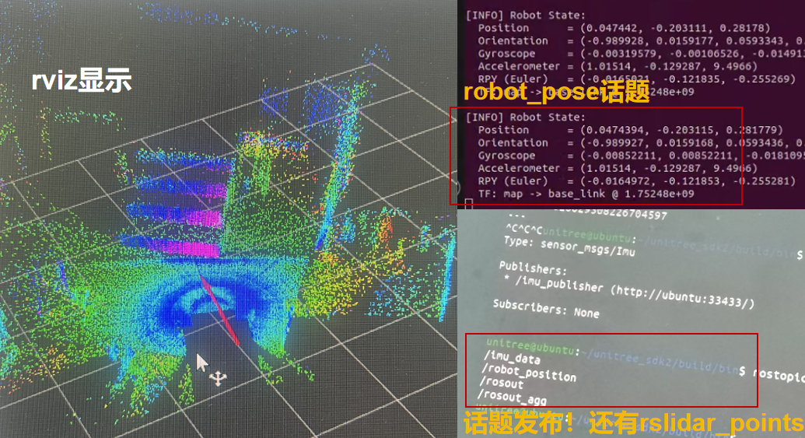The height and width of the screenshot is (438, 805).
Task: Click 'Type: sensor_msgs/Imu' terminal line
Action: [x=569, y=246]
